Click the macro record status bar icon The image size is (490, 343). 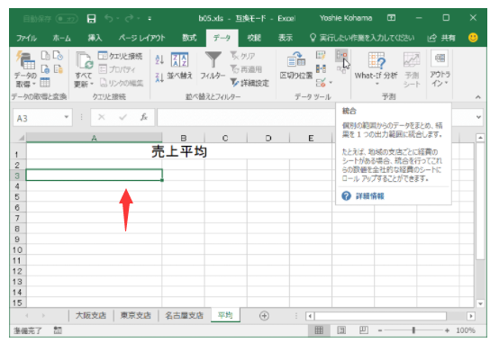(58, 330)
